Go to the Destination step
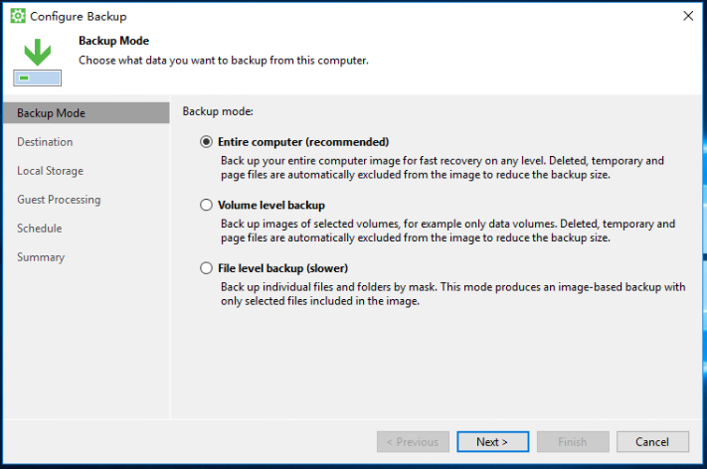Image resolution: width=707 pixels, height=469 pixels. click(45, 142)
